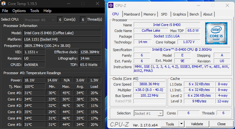Click the Core Speed value '3808.36 MHz'
This screenshot has width=235, height=129.
pyautogui.click(x=149, y=84)
